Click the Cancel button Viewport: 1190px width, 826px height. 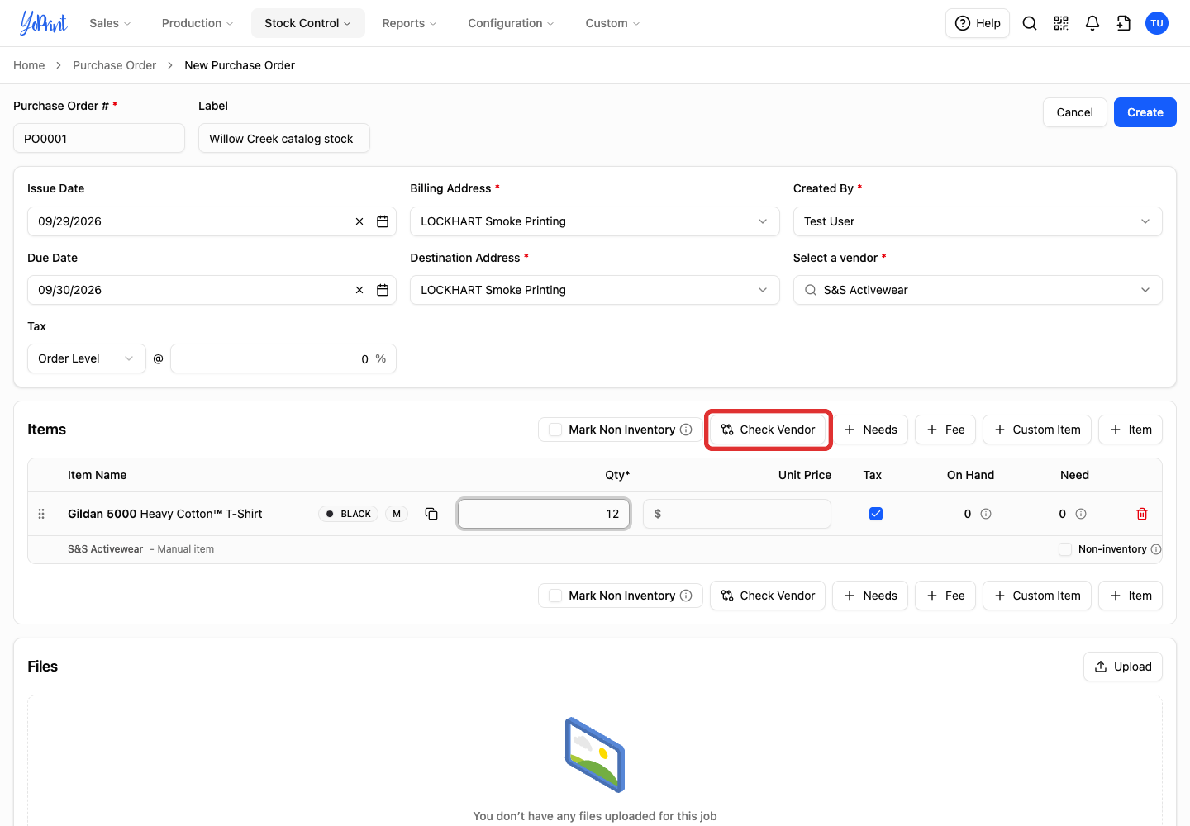click(x=1074, y=112)
